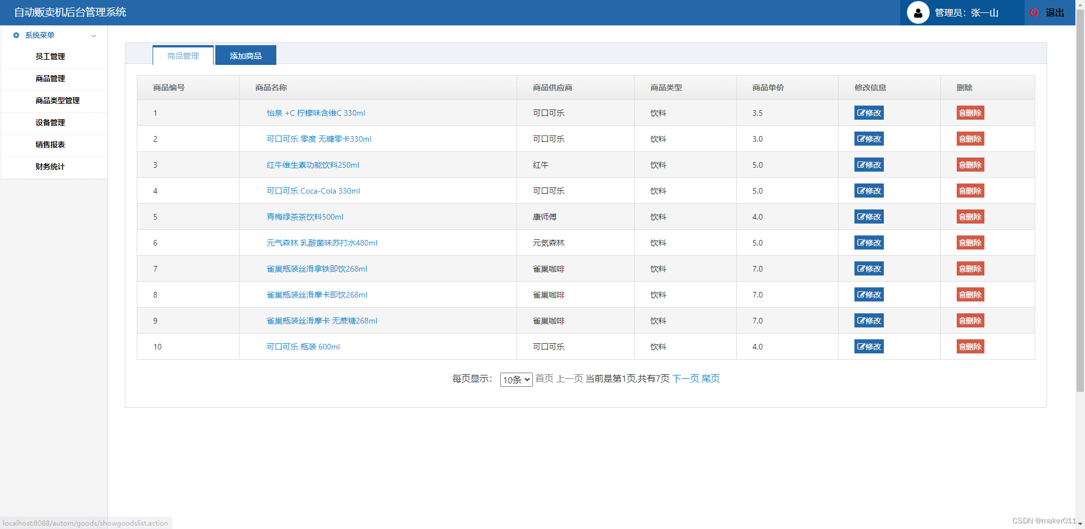Screen dimensions: 1085x529
Task: Jump to 尾页 in pagination
Action: 711,379
